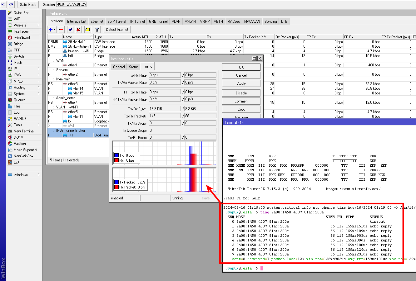Switch to the EoIP Tunnel tab
The height and width of the screenshot is (281, 416).
coord(117,21)
